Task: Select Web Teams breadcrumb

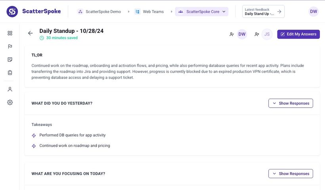Action: pos(153,11)
